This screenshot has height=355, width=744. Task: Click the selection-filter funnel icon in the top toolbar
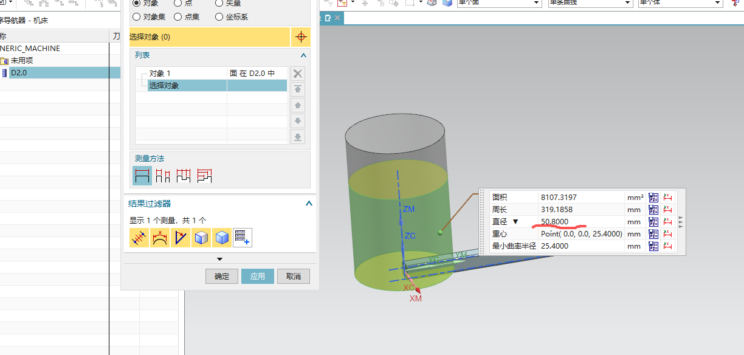coord(342,3)
